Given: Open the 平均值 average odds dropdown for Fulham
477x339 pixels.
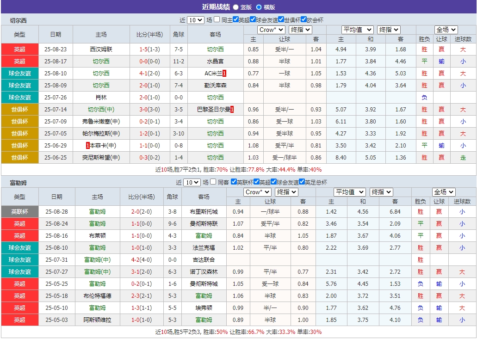Looking at the screenshot, I should [x=349, y=192].
